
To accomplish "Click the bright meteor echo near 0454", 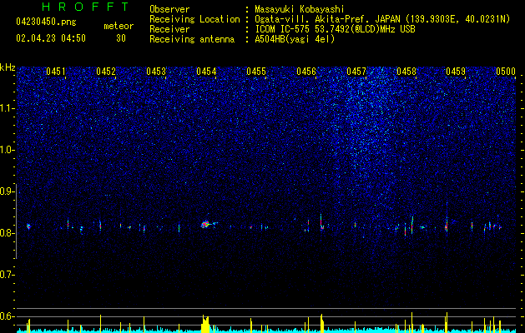I will tap(205, 224).
